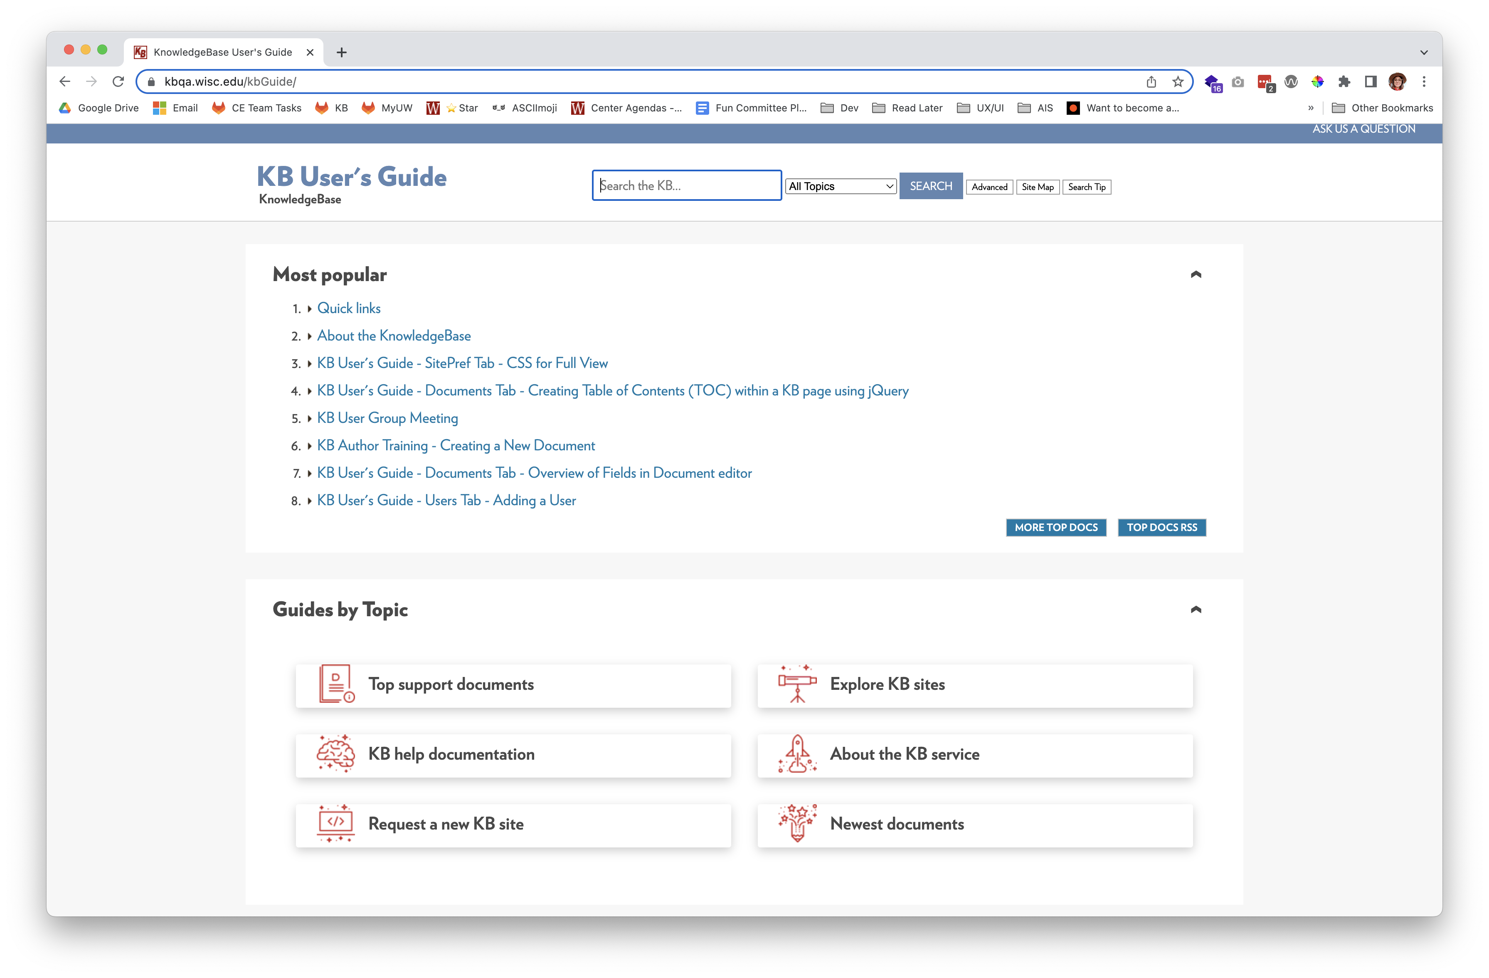Viewport: 1489px width, 978px height.
Task: Open the AIS bookmarks folder
Action: point(1035,108)
